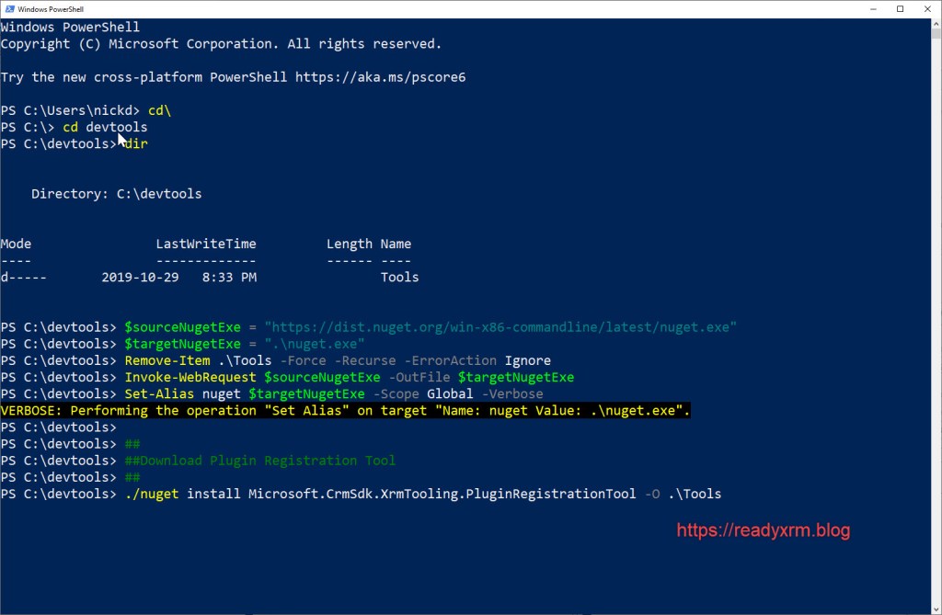Click the dist.nuget.org URL string
The height and width of the screenshot is (615, 942).
pyautogui.click(x=500, y=327)
